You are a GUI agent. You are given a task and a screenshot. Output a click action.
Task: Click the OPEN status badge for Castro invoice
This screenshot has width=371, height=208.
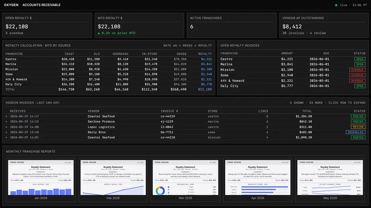click(360, 59)
